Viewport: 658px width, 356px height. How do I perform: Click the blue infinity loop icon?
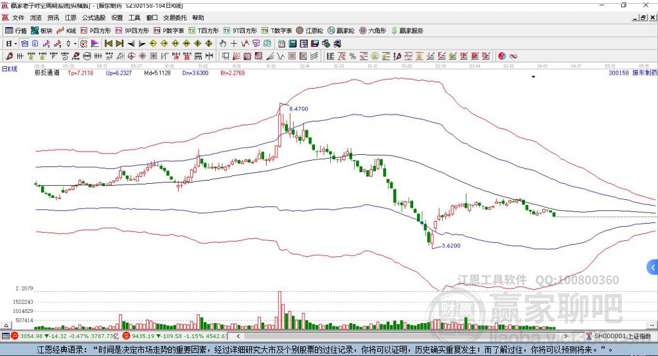[513, 57]
